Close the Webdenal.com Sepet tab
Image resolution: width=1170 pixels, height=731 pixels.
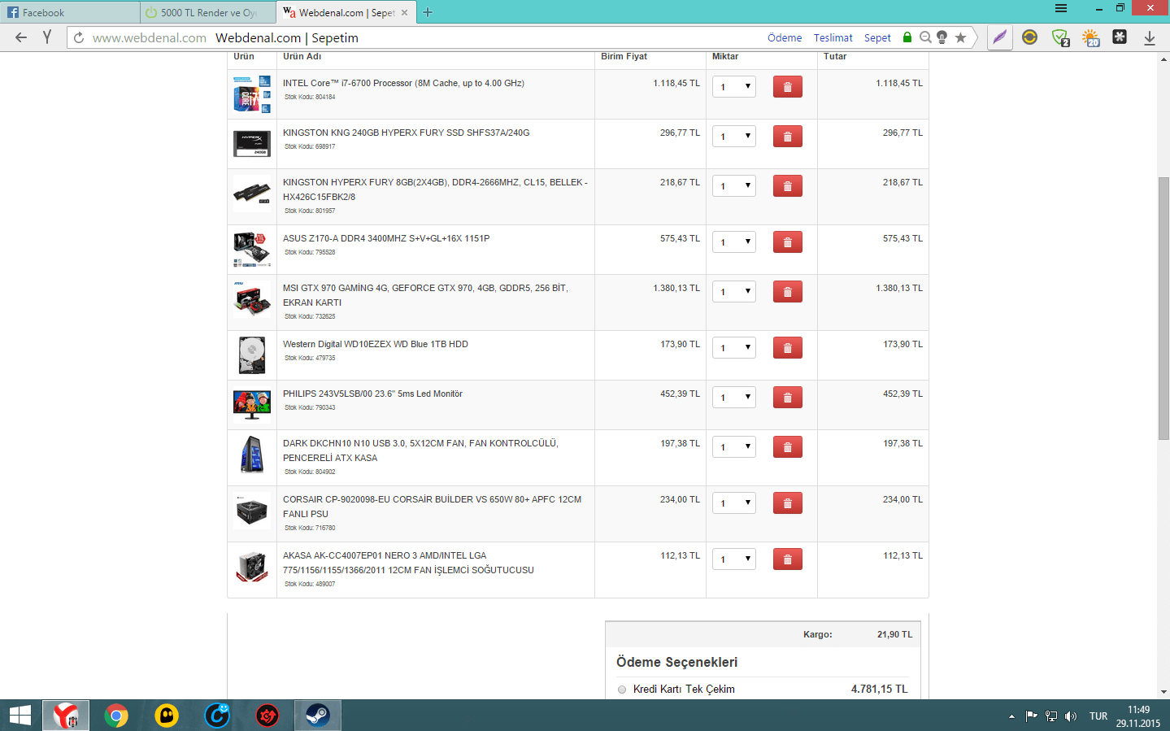point(404,12)
